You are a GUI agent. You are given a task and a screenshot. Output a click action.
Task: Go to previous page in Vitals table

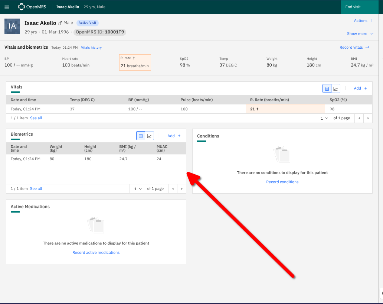[x=359, y=118]
